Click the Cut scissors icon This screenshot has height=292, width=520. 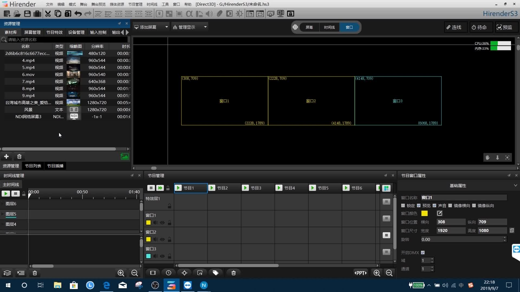48,14
